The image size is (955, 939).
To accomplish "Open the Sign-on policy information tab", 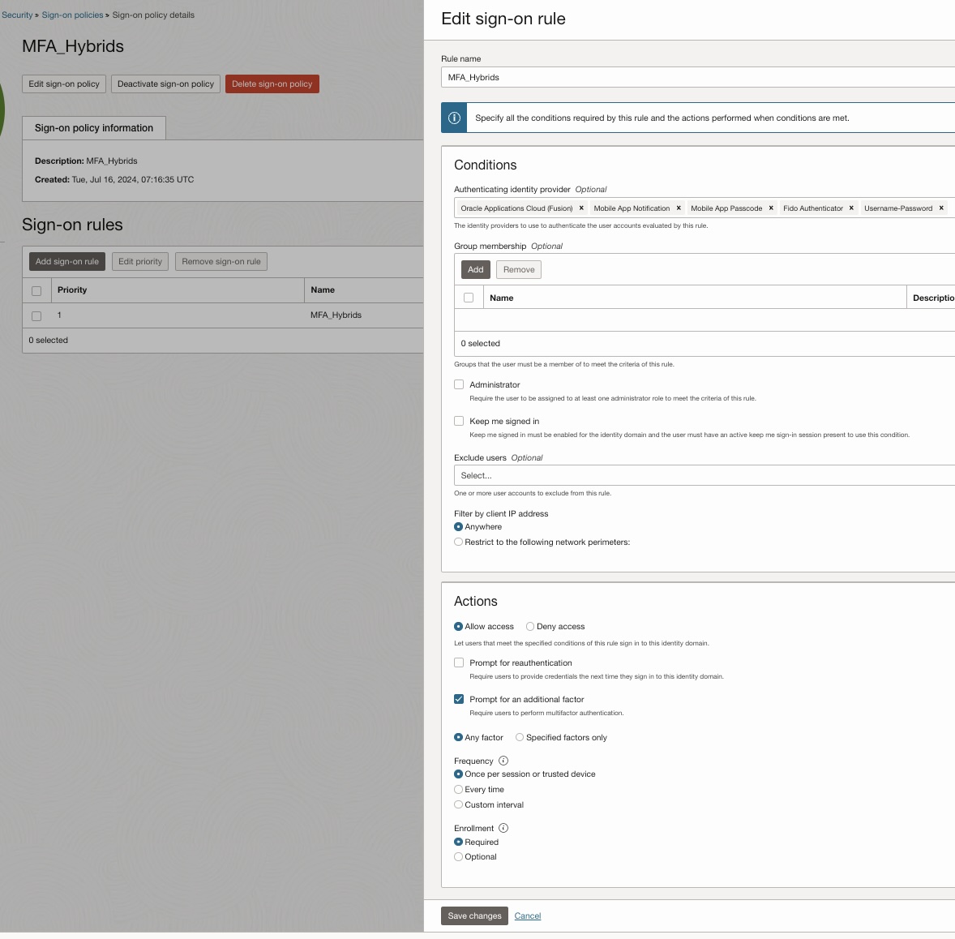I will [94, 128].
